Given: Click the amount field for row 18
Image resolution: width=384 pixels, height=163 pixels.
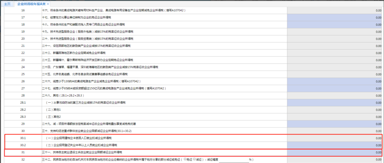Looking at the screenshot, I should [x=335, y=25].
